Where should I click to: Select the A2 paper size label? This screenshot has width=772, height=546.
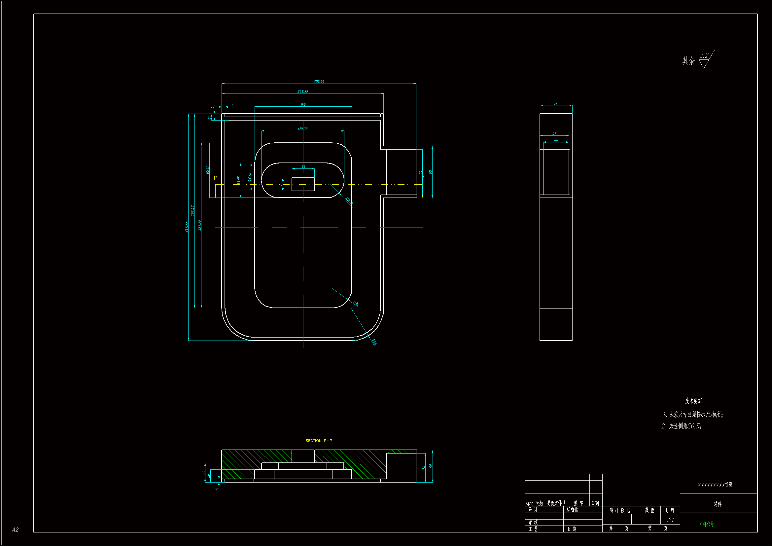click(15, 530)
